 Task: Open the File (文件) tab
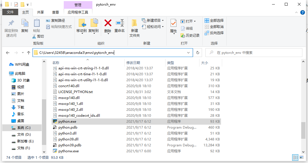coord(10,12)
